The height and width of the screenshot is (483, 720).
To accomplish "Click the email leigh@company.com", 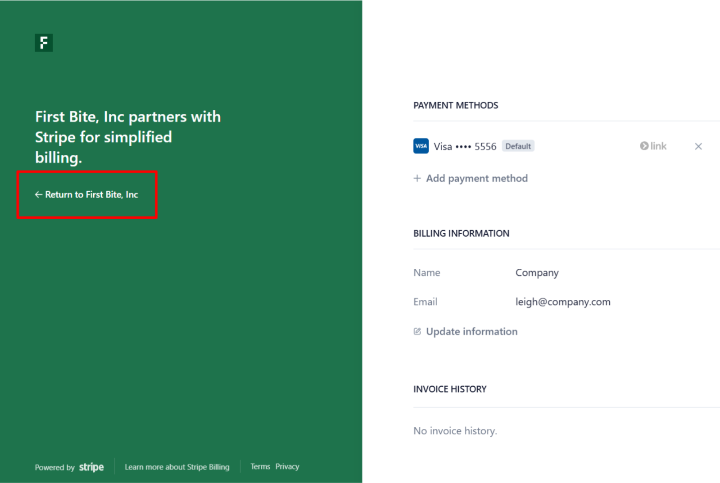I will (563, 302).
